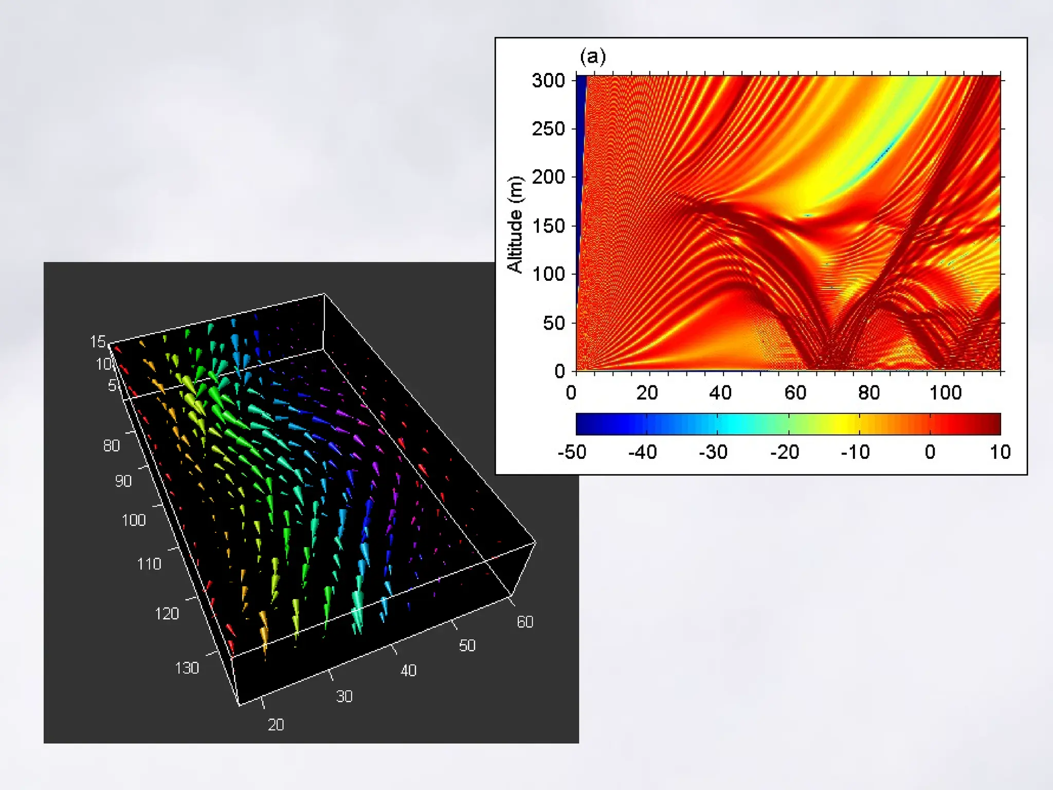Click the 90 label on 3D plot axis
This screenshot has height=790, width=1053.
pyautogui.click(x=123, y=481)
